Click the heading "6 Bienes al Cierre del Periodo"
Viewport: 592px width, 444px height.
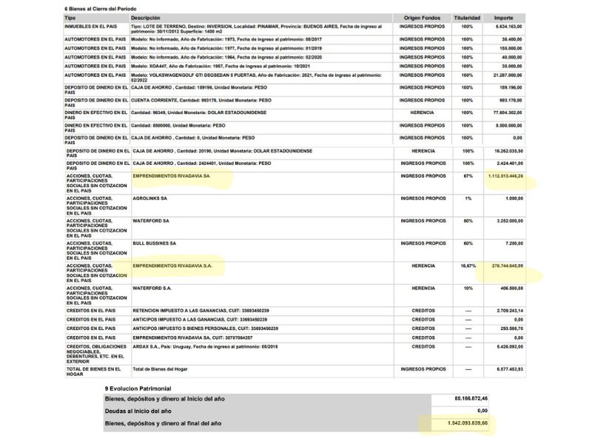tap(101, 9)
